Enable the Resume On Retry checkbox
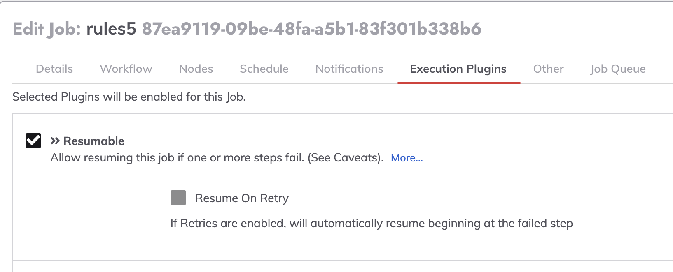Viewport: 673px width, 272px height. (x=178, y=198)
